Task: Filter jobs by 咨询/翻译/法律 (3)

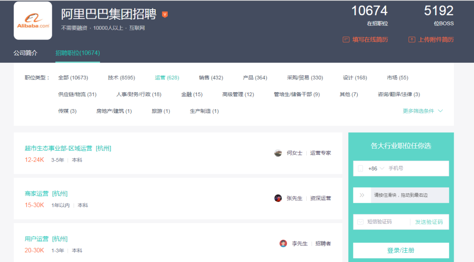Action: pos(399,94)
